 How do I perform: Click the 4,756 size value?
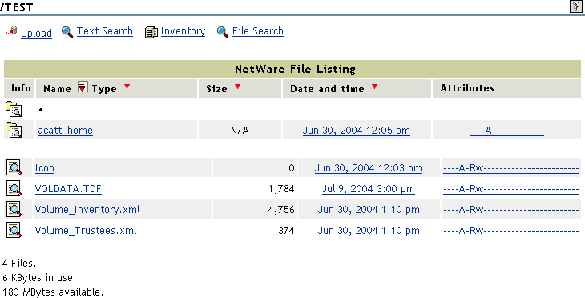click(281, 210)
